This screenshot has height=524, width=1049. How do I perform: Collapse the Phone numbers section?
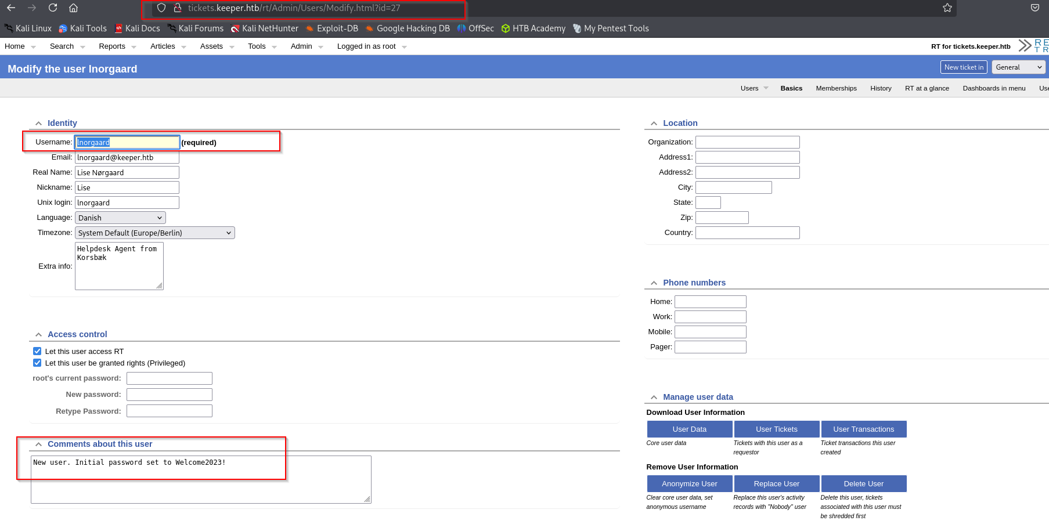tap(654, 283)
